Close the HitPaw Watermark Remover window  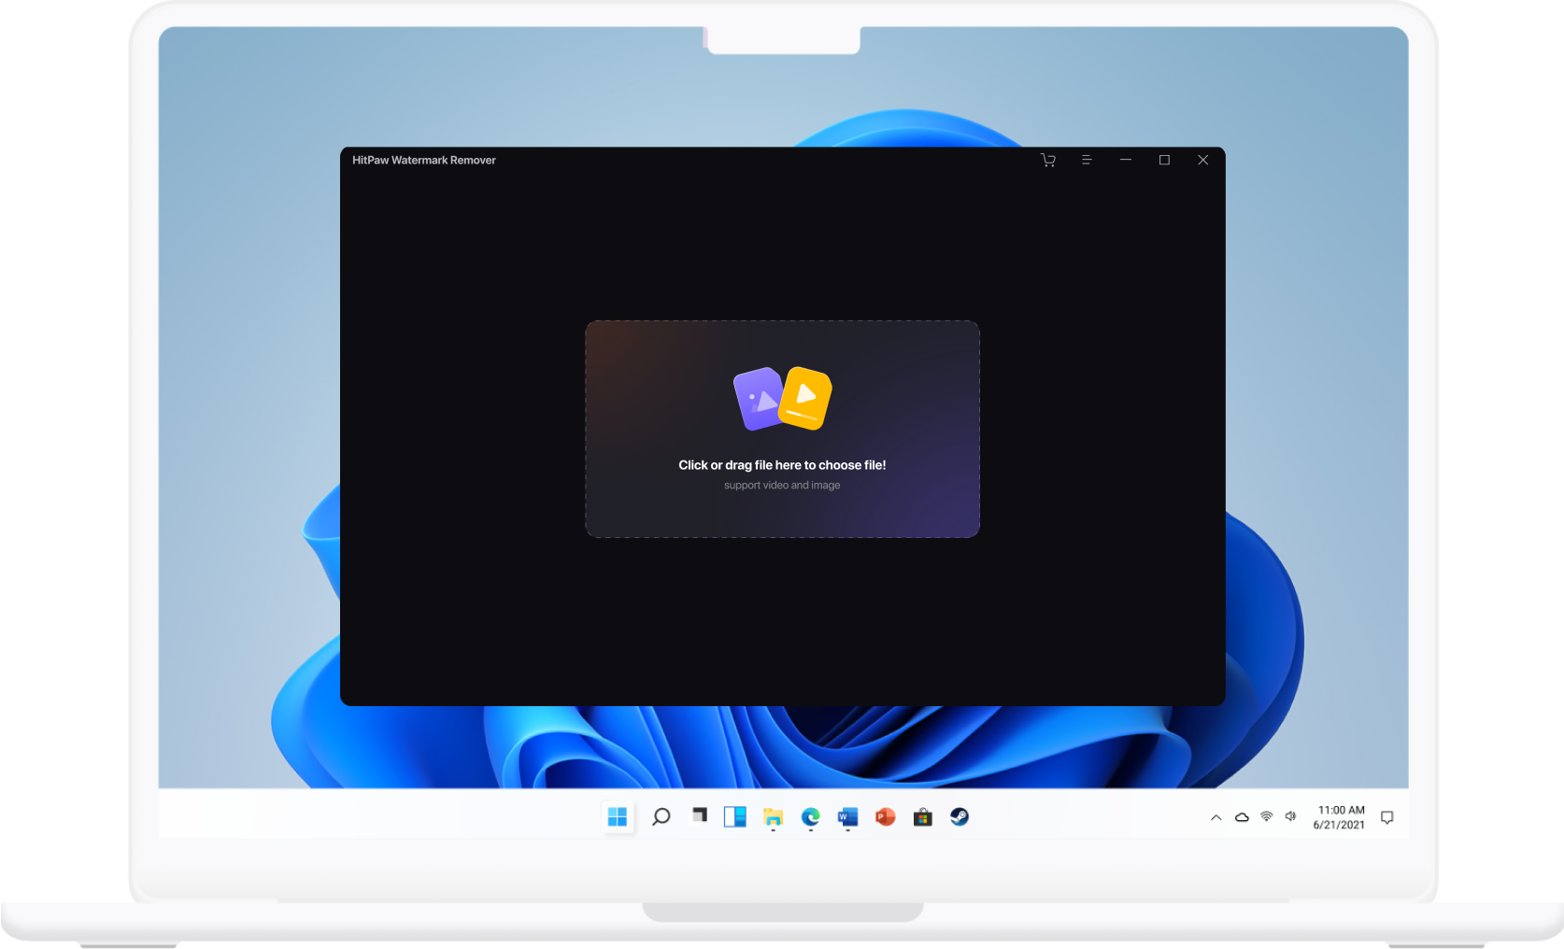pos(1203,160)
